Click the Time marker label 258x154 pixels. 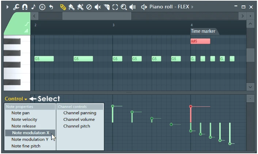(x=203, y=31)
